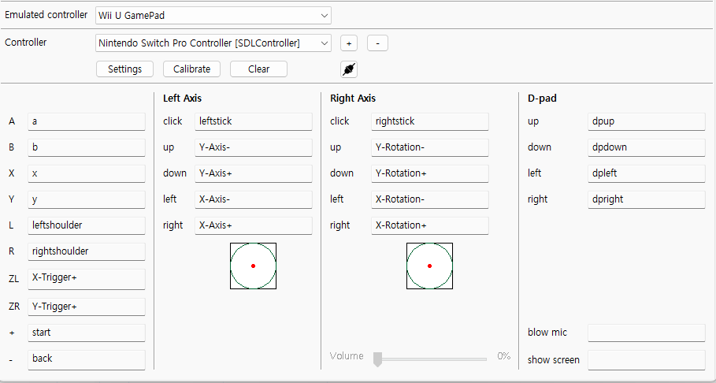Click the Calibrate button
Image resolution: width=716 pixels, height=383 pixels.
pos(191,69)
